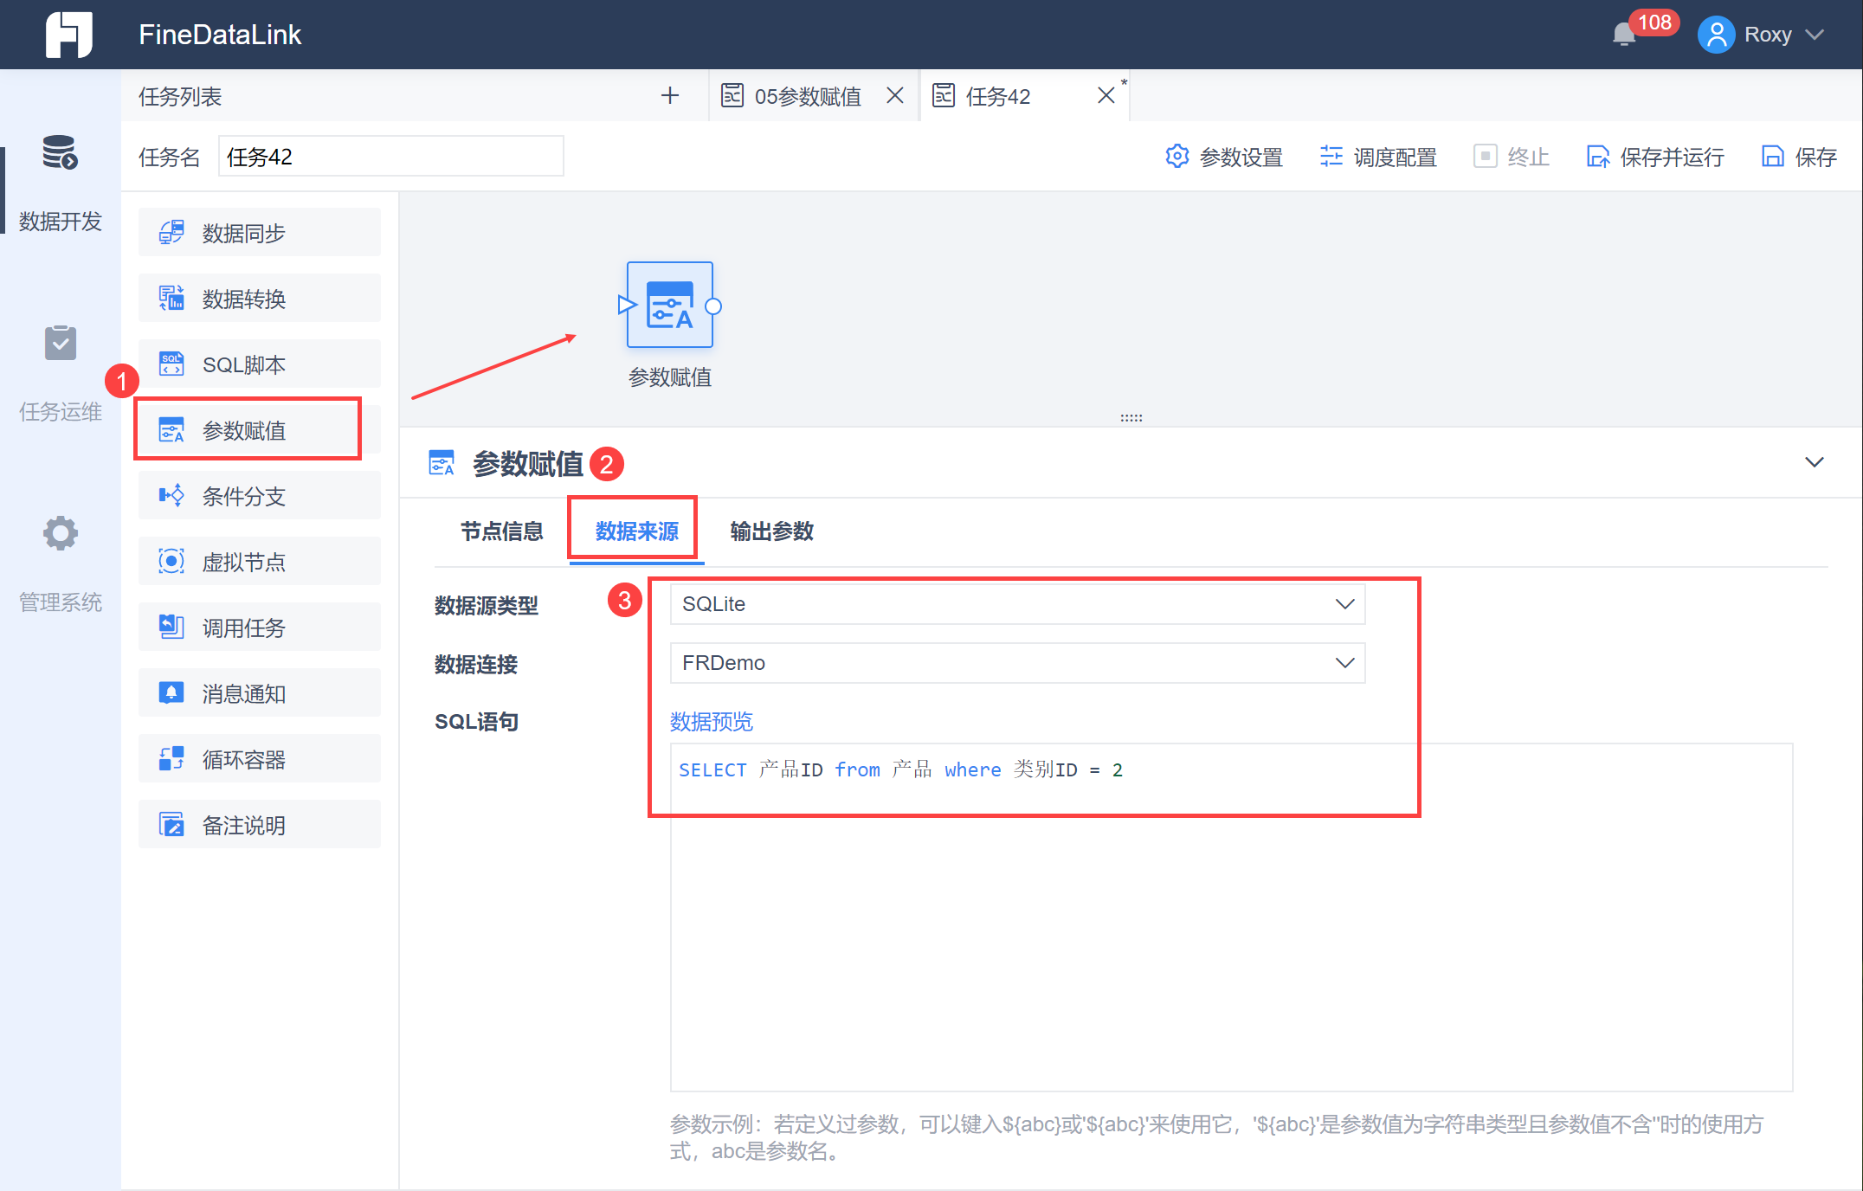Switch to the 输出参数 tab

tap(771, 531)
